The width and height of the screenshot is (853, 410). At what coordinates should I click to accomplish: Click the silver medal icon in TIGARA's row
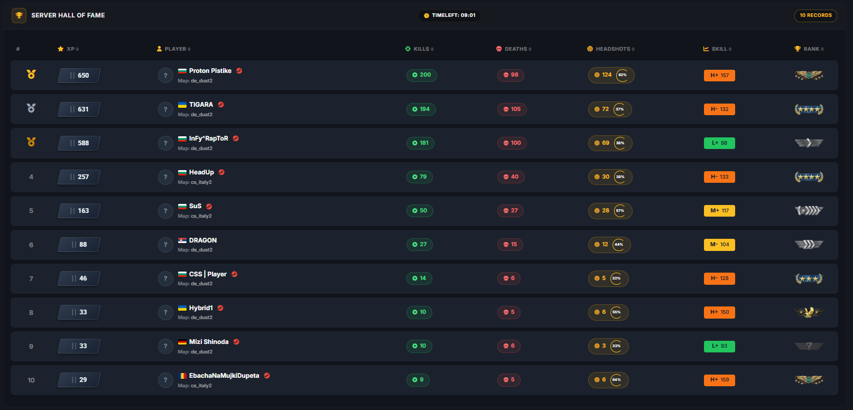tap(31, 108)
